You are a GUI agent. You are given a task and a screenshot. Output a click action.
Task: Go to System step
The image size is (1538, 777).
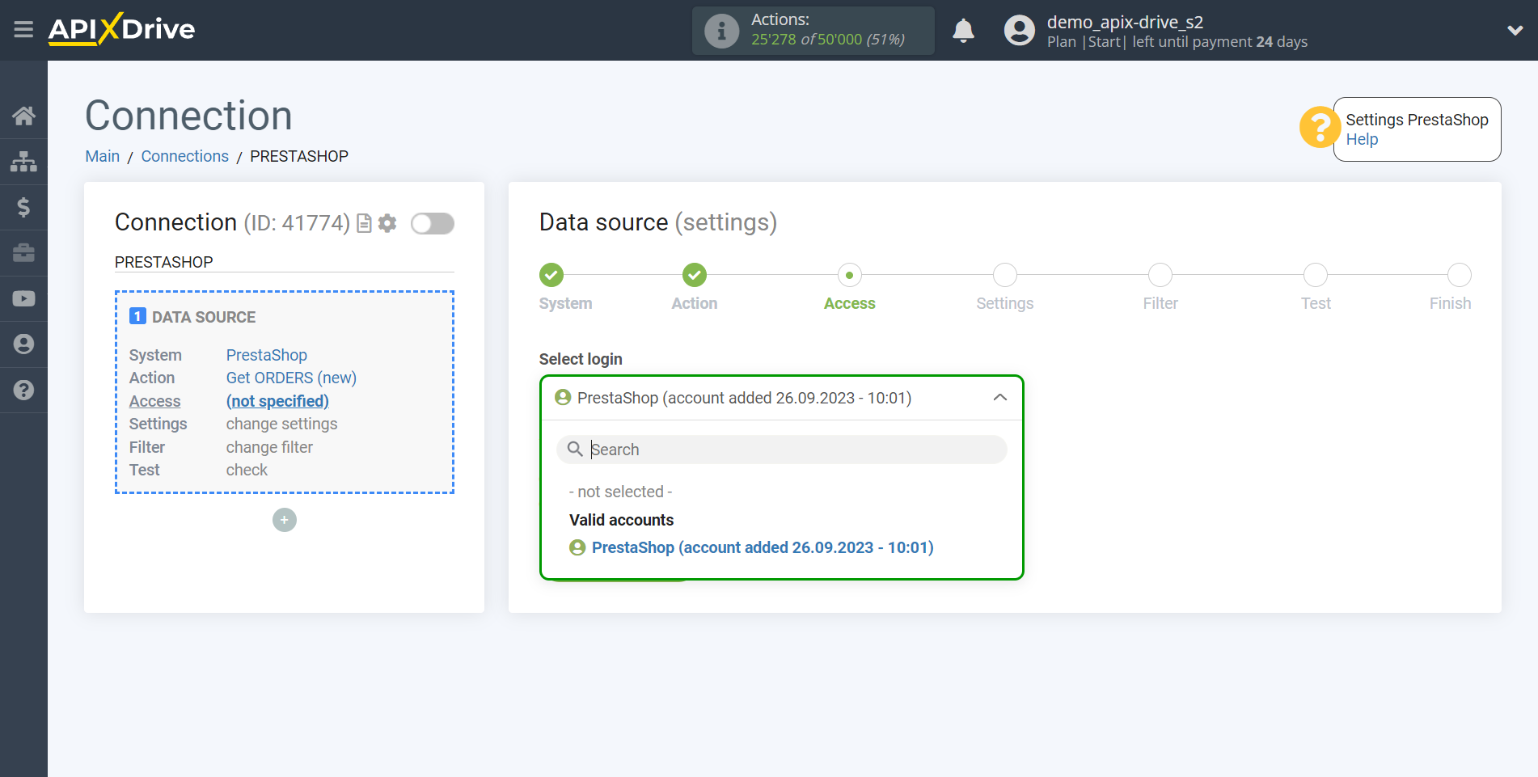tap(551, 275)
